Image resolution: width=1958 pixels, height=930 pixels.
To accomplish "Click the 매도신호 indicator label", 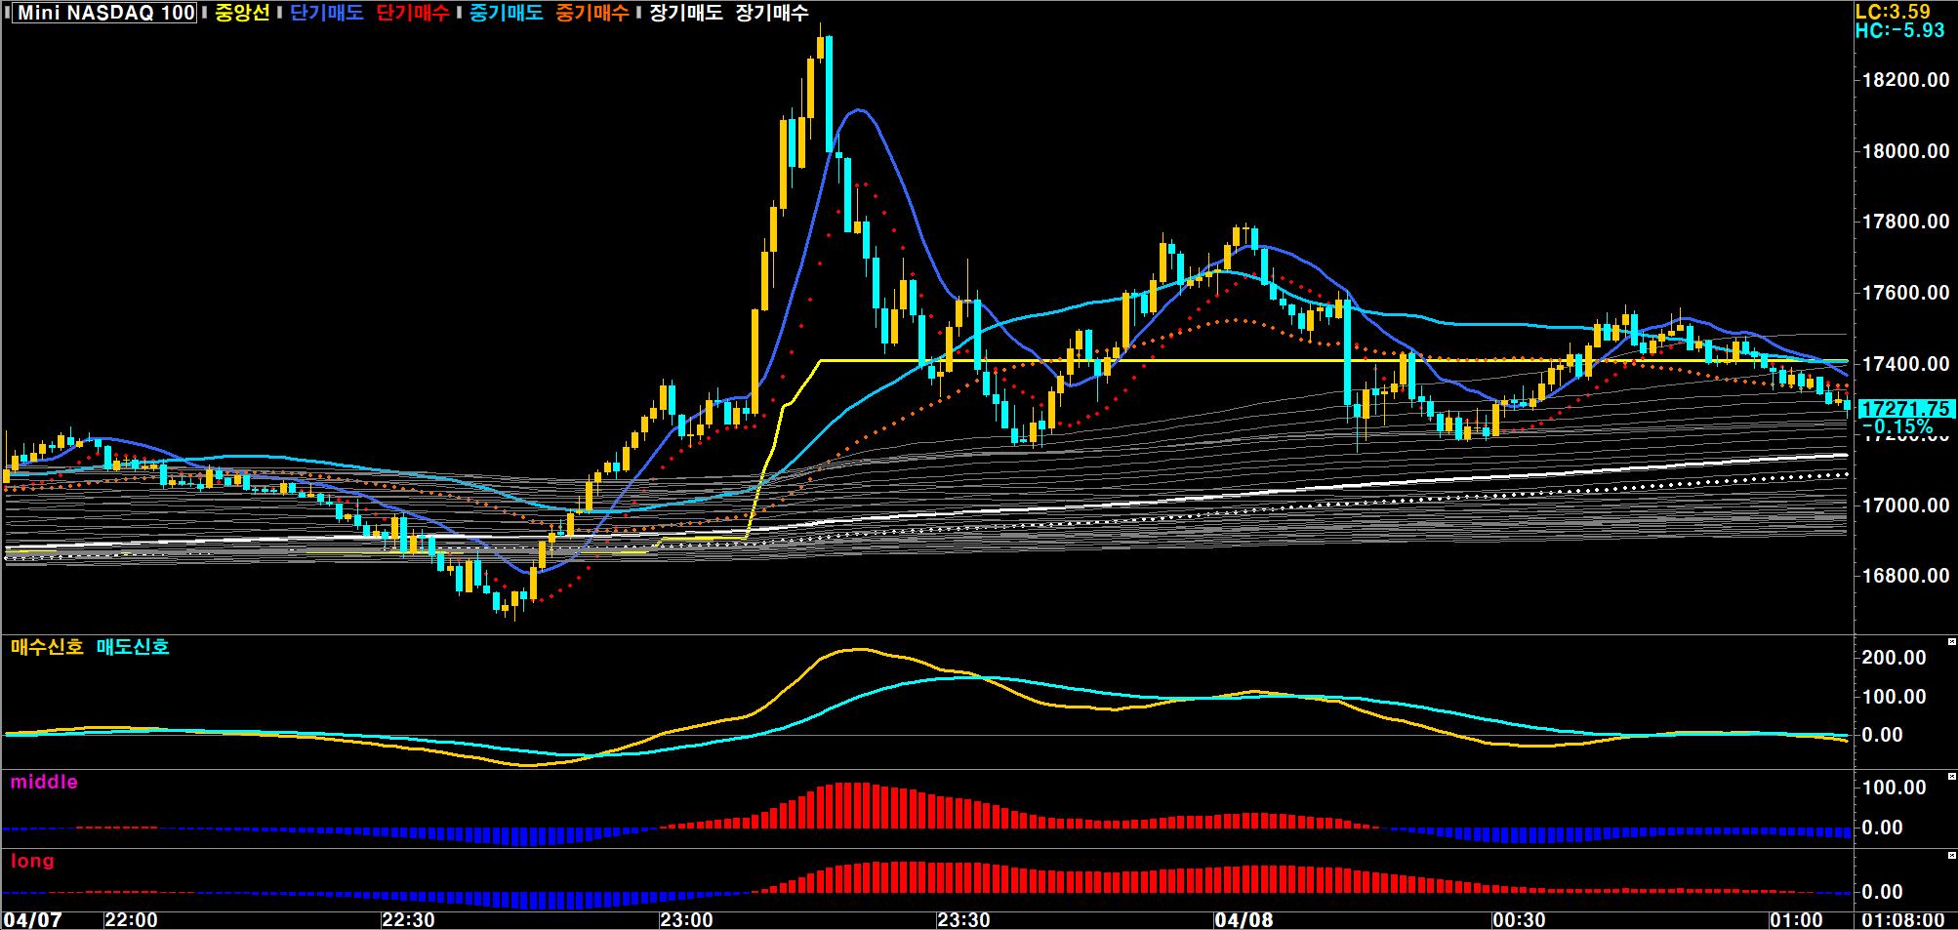I will pyautogui.click(x=133, y=647).
